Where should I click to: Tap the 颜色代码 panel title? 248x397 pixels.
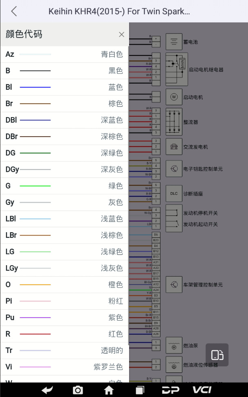pos(24,34)
